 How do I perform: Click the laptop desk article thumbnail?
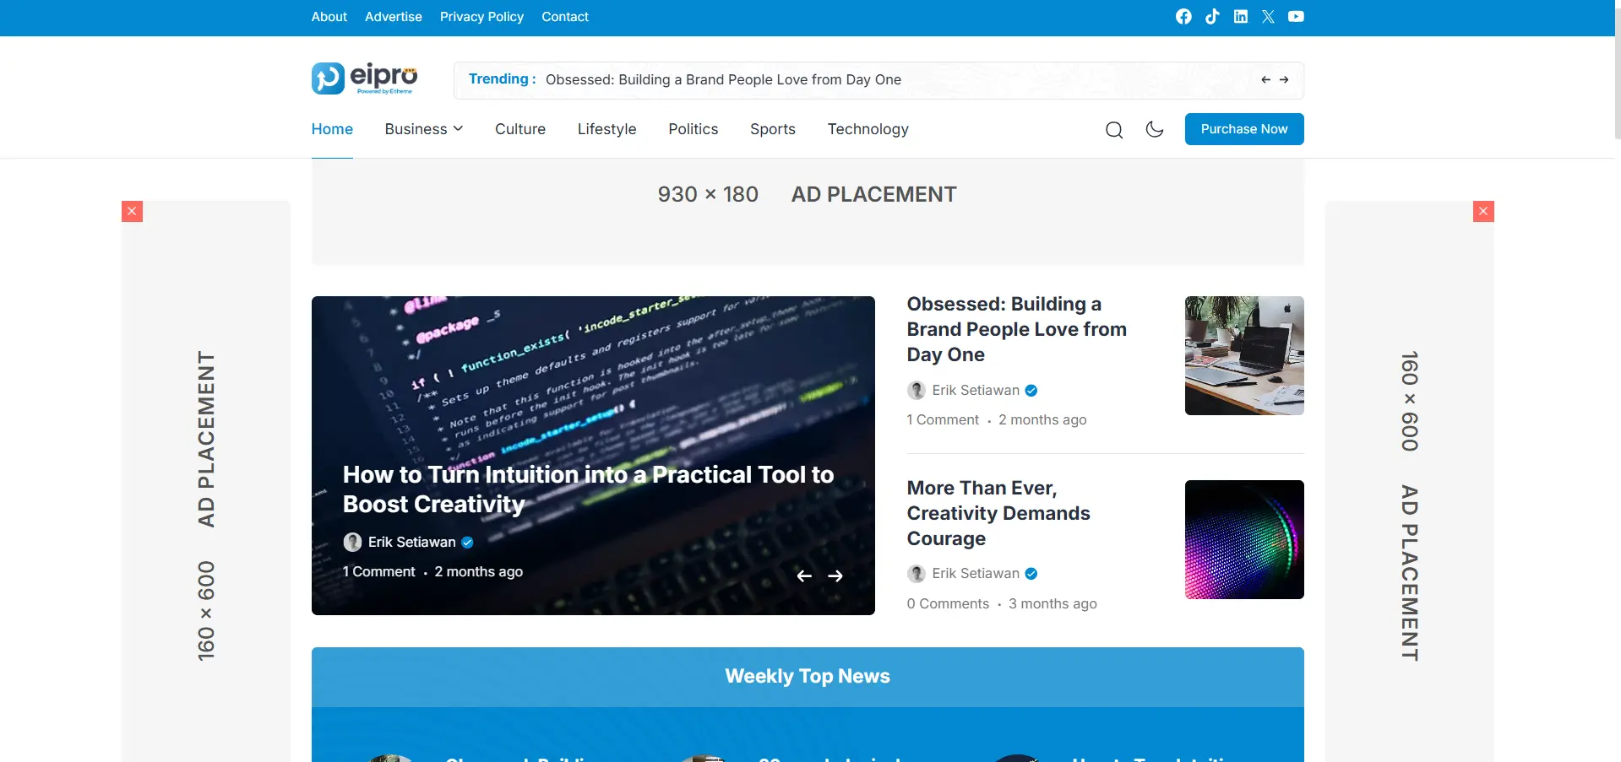point(1244,355)
